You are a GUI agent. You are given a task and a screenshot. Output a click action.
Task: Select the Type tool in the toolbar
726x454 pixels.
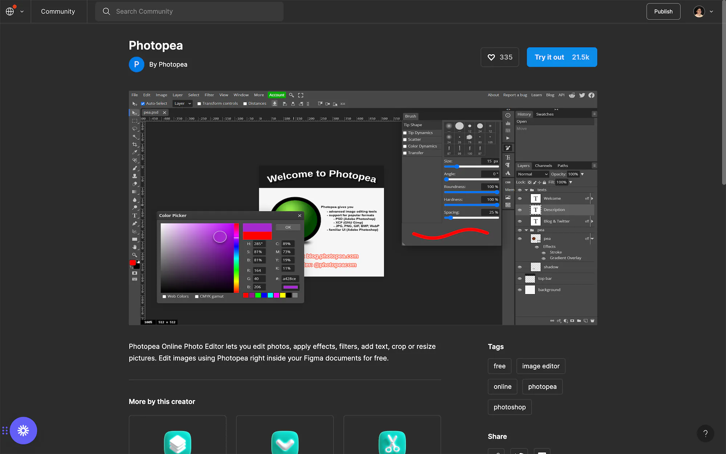(x=135, y=215)
